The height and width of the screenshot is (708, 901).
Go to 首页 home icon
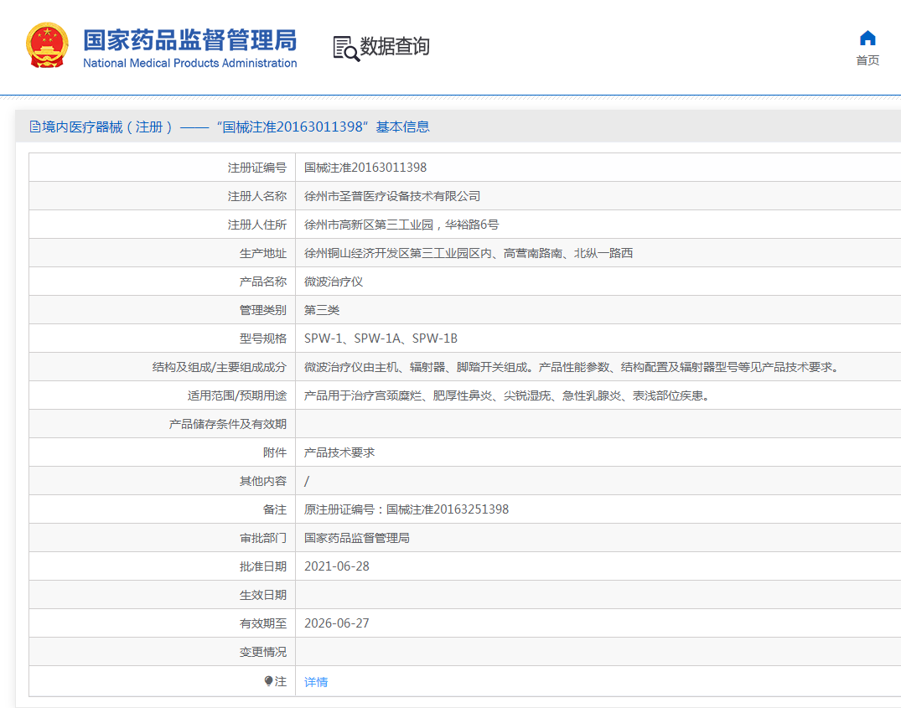click(867, 39)
